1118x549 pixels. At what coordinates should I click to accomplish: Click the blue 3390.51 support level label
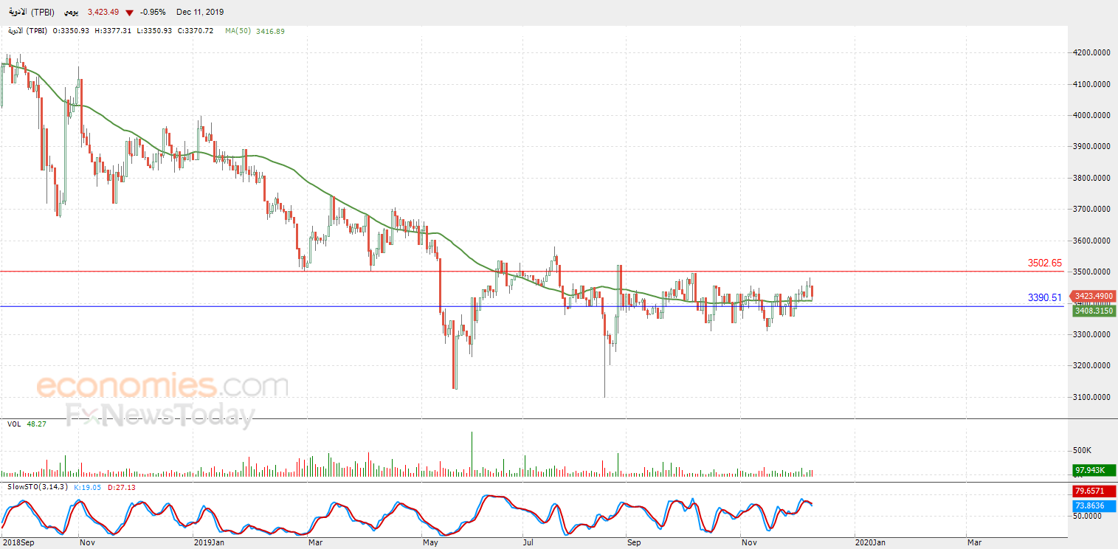(x=1045, y=298)
